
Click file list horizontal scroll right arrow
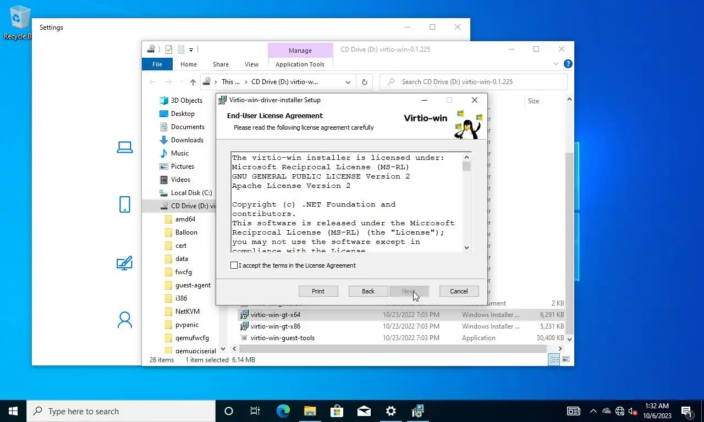point(560,349)
